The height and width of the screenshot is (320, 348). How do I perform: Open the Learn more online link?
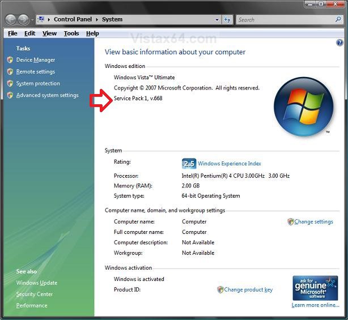tap(315, 305)
